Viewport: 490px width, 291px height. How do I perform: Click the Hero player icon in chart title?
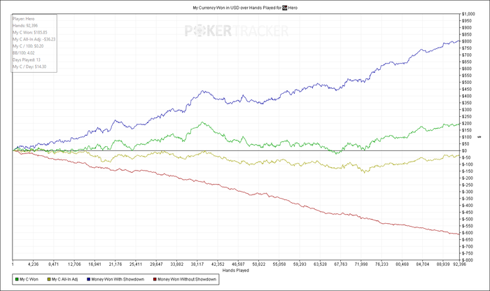tap(284, 8)
